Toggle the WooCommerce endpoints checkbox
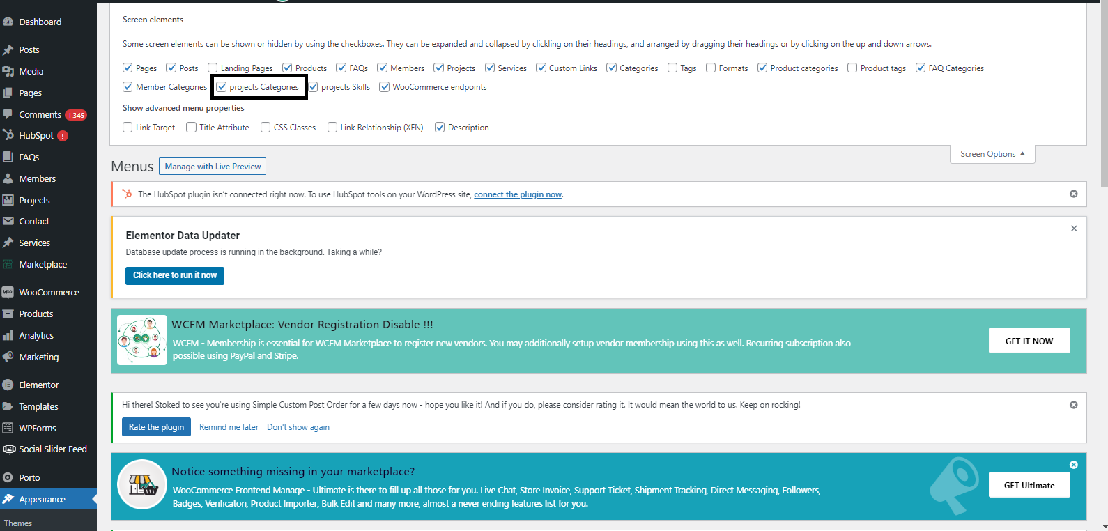 [x=384, y=87]
